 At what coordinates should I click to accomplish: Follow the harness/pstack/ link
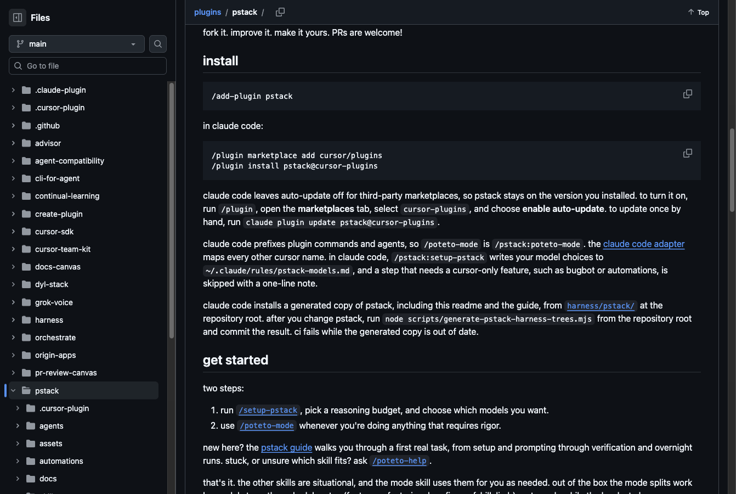[601, 306]
